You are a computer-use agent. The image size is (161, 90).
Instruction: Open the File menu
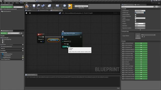pos(2,3)
